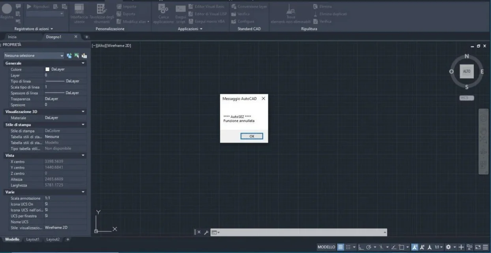The width and height of the screenshot is (491, 253).
Task: Open the workspace switching gear icon
Action: (x=448, y=247)
